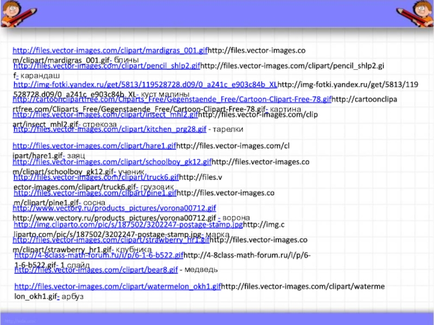
Task: Open the 4-8class-math-forum.ru 6-1-6-b522.gif link
Action: coord(99,255)
